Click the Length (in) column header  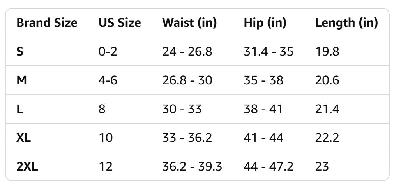tap(346, 23)
